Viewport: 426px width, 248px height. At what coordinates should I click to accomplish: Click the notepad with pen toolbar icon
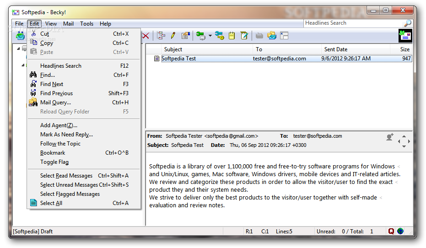[x=244, y=36]
